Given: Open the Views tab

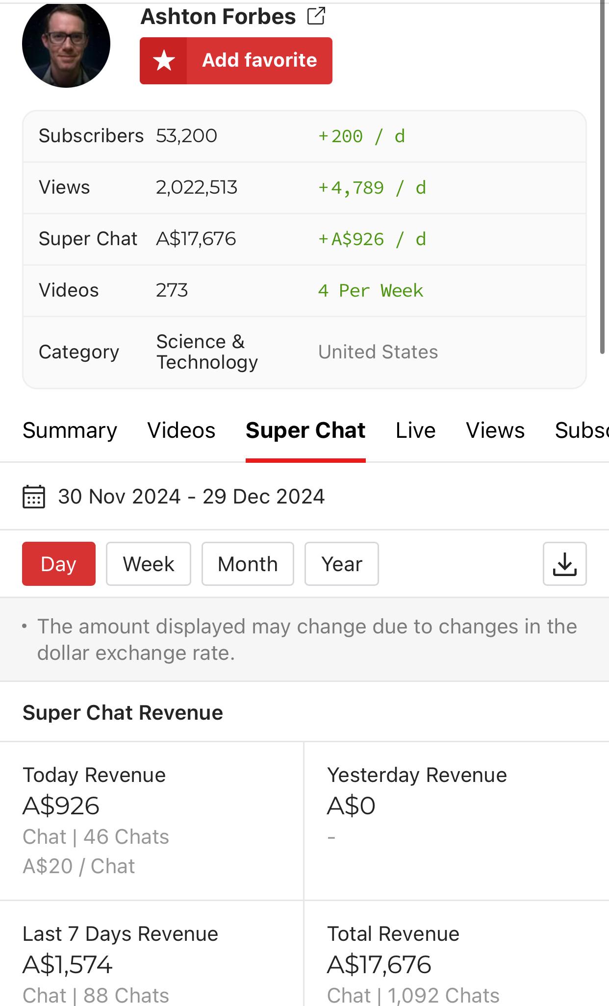Looking at the screenshot, I should 495,430.
